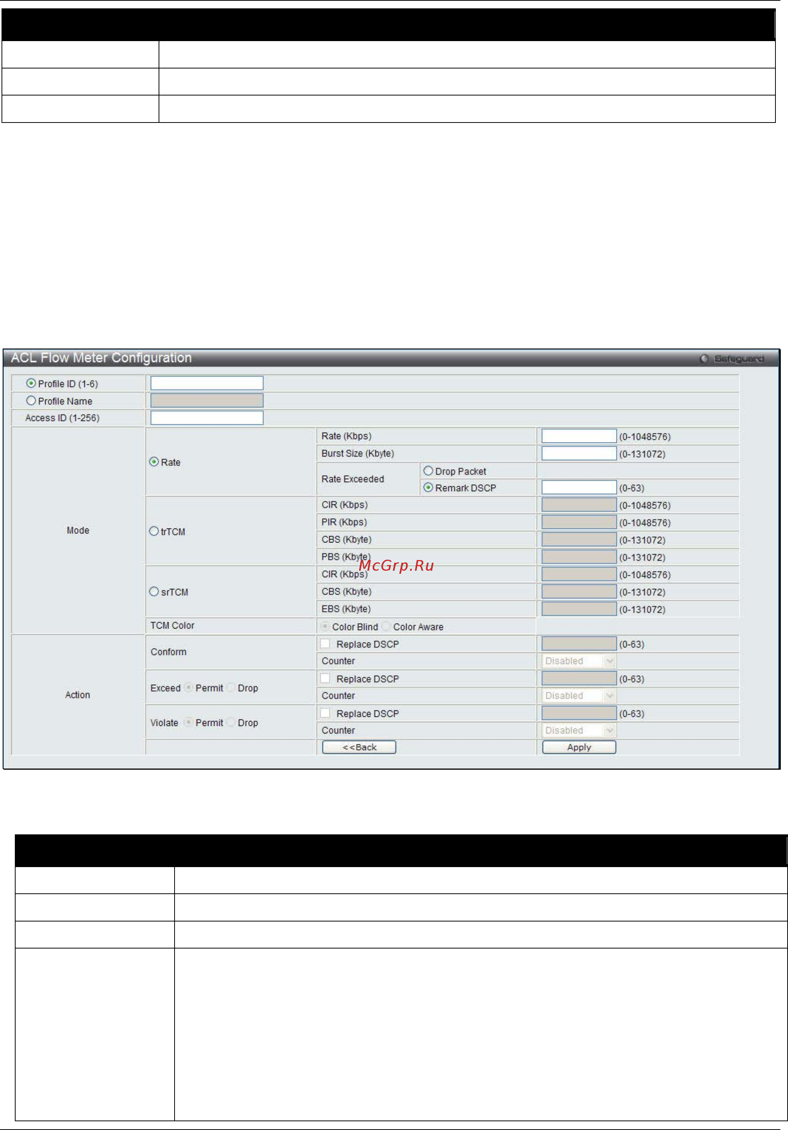Choose the srTCM mode radio button

pyautogui.click(x=154, y=592)
